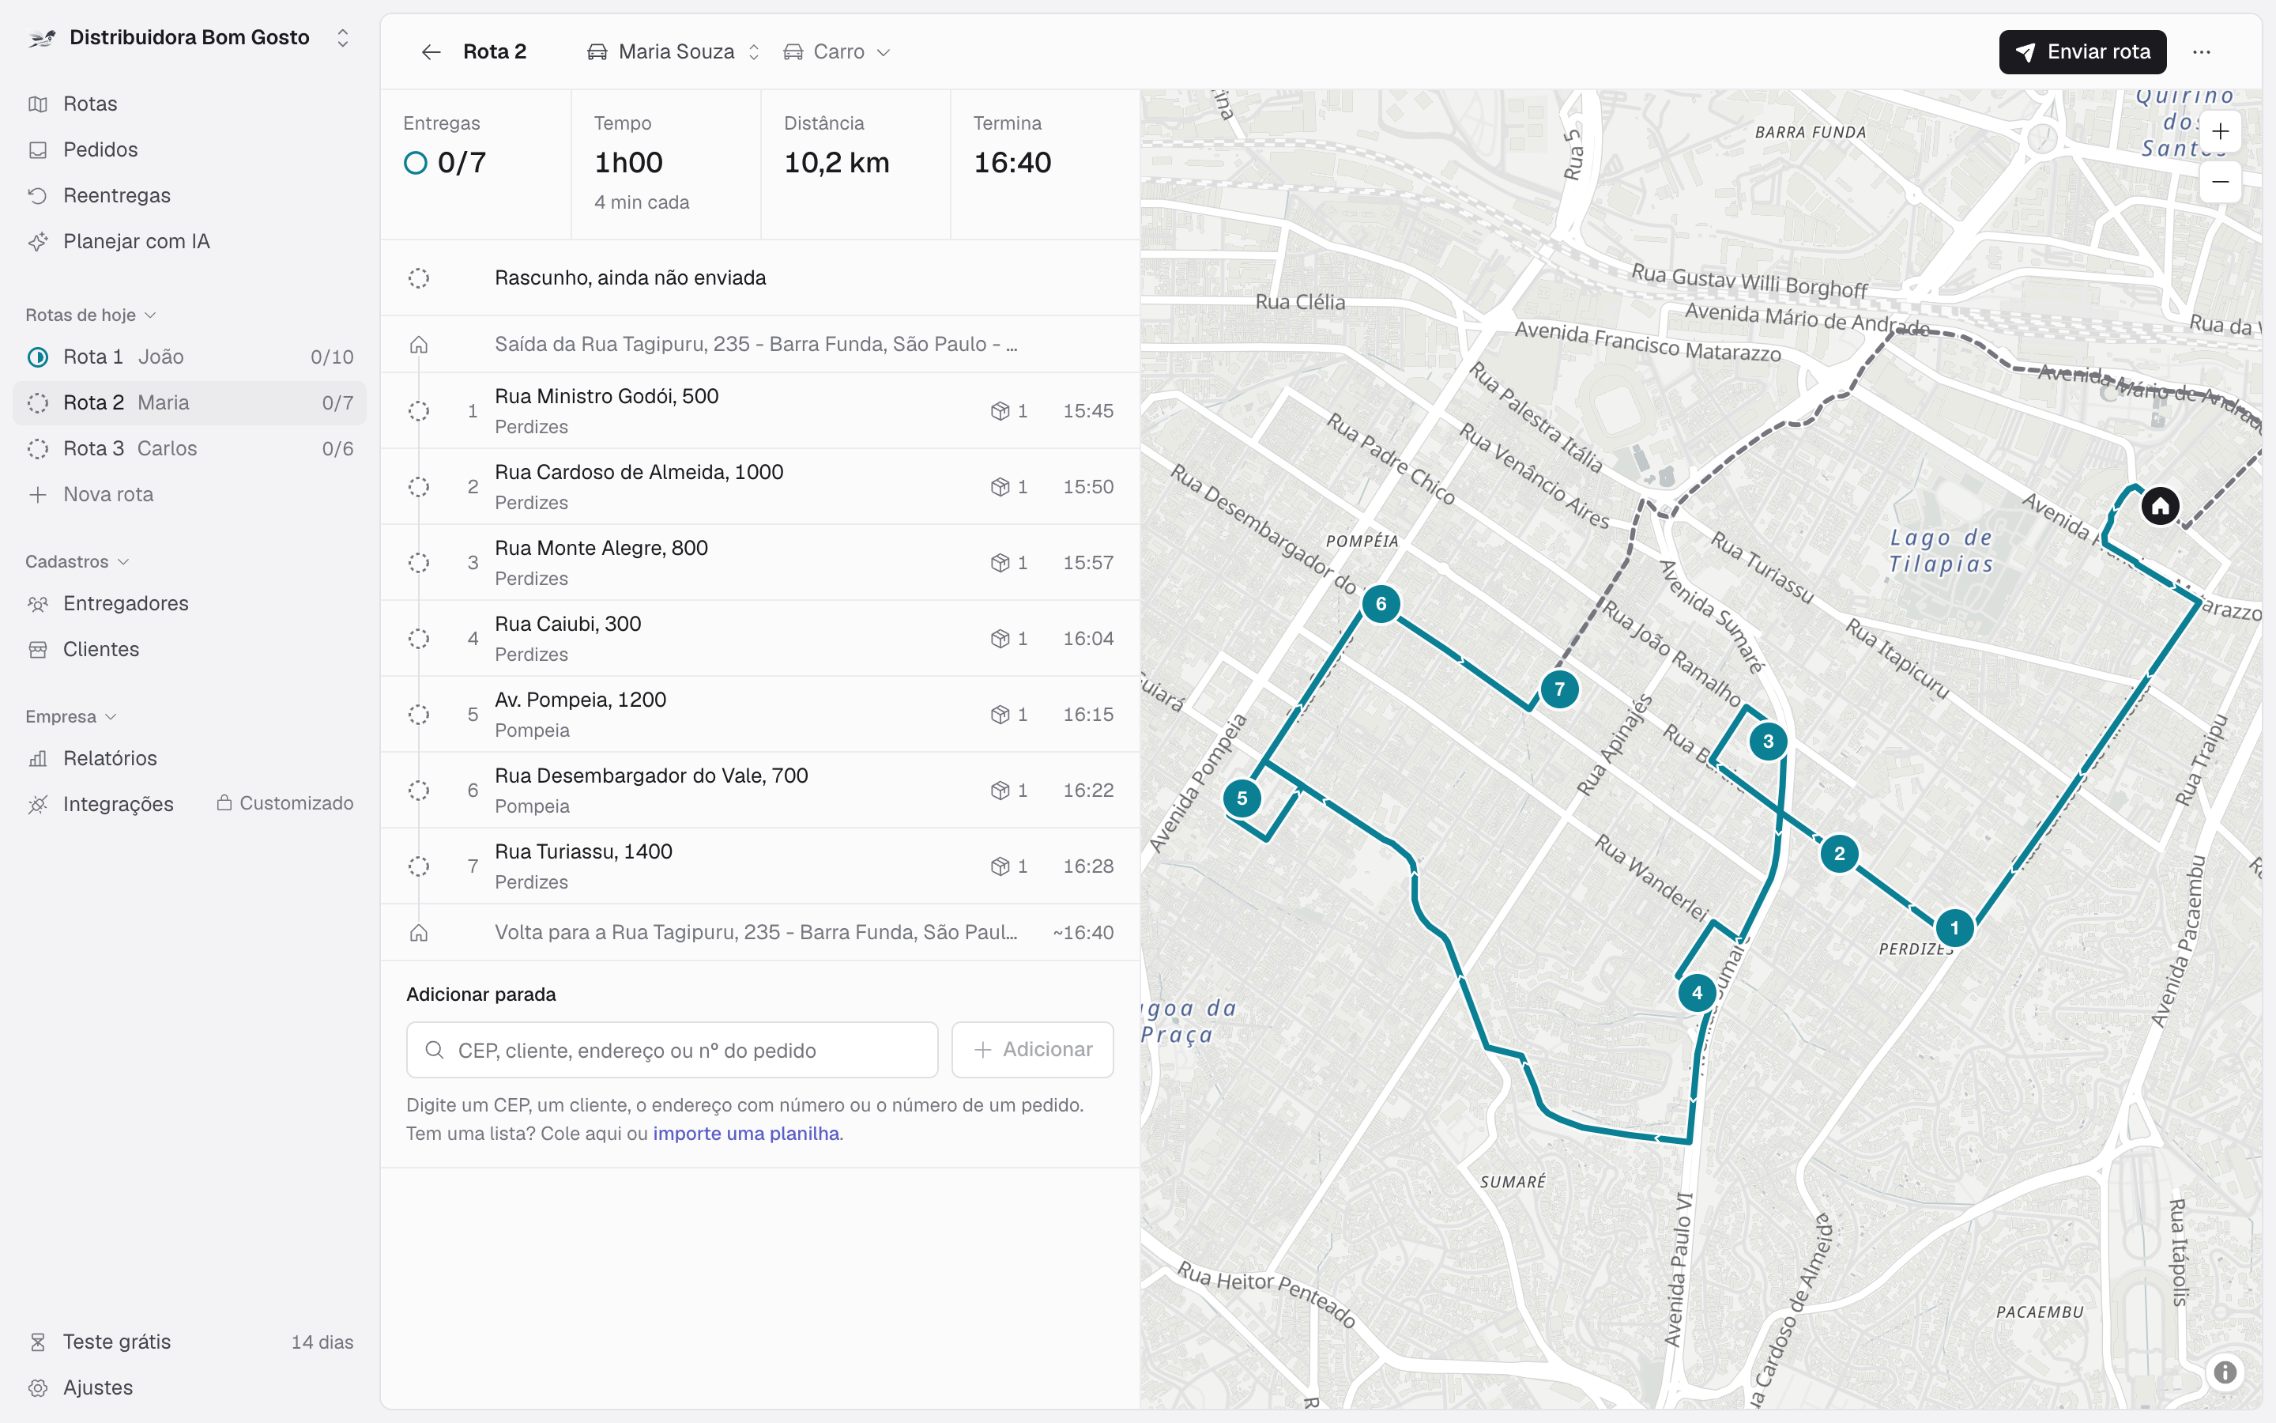Click the importe uma planilha link
The width and height of the screenshot is (2276, 1423).
746,1133
